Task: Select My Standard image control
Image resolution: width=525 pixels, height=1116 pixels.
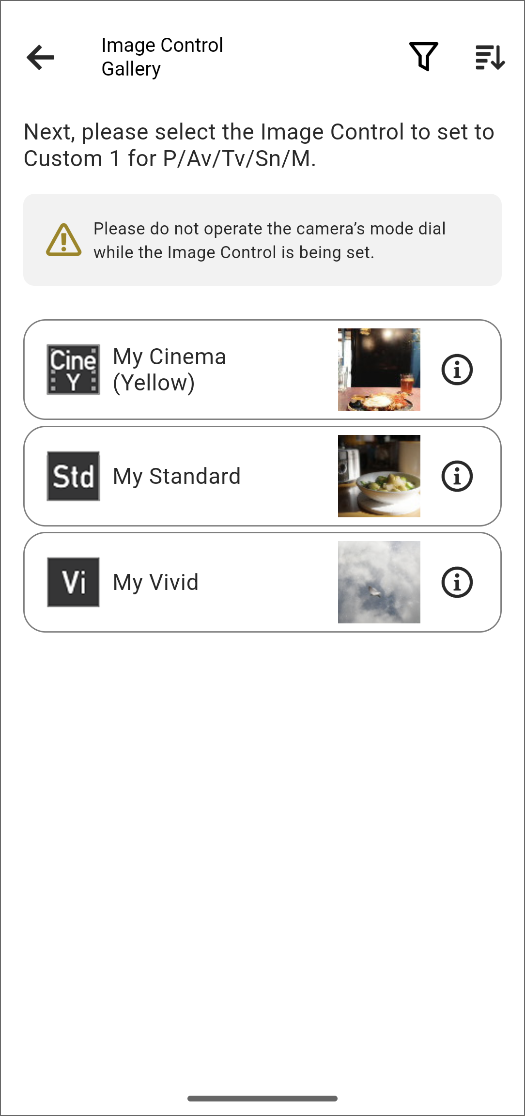Action: click(x=177, y=476)
